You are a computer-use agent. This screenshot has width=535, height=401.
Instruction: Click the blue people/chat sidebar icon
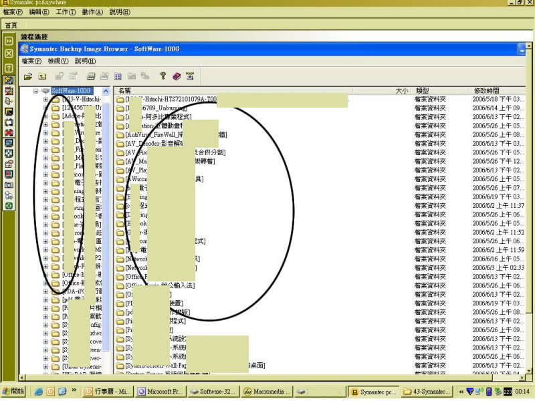(x=9, y=196)
